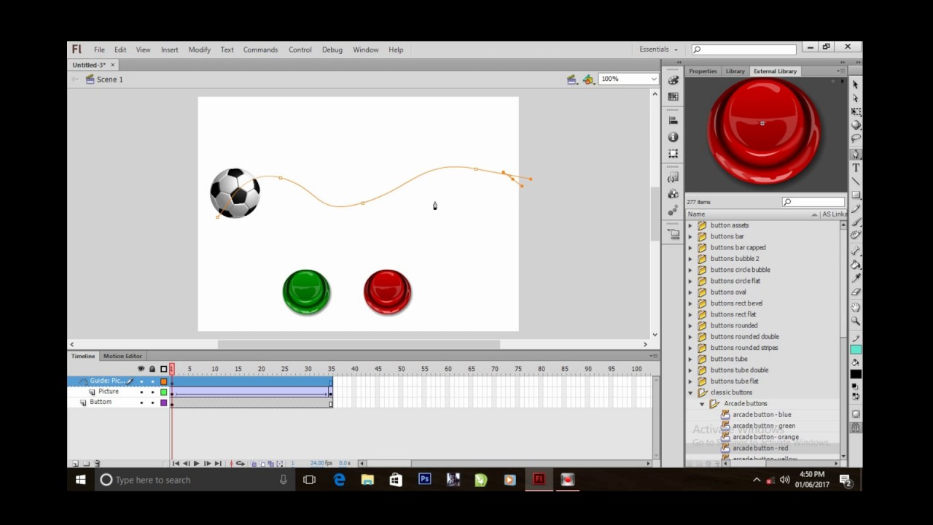Open the Modify menu

coord(200,50)
